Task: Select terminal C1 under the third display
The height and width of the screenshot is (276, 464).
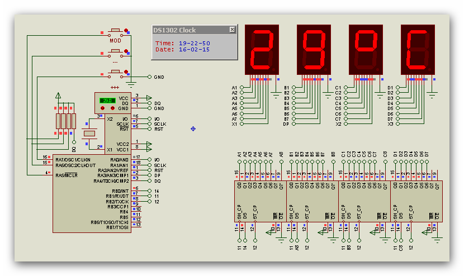Action: click(345, 88)
